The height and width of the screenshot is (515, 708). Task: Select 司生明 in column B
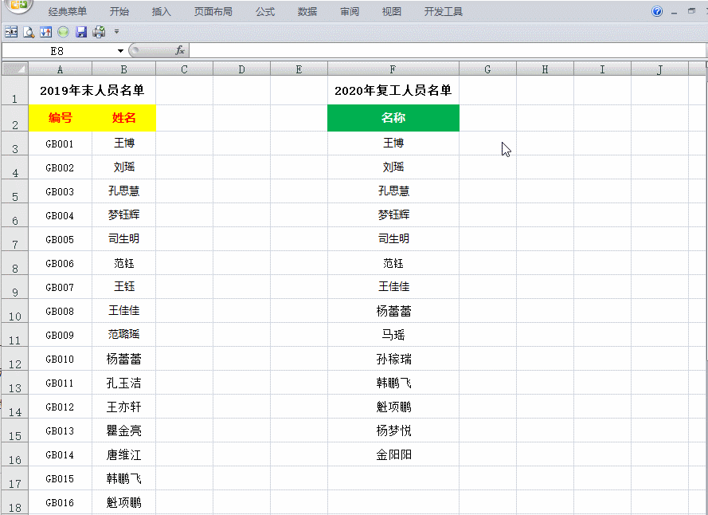coord(123,238)
